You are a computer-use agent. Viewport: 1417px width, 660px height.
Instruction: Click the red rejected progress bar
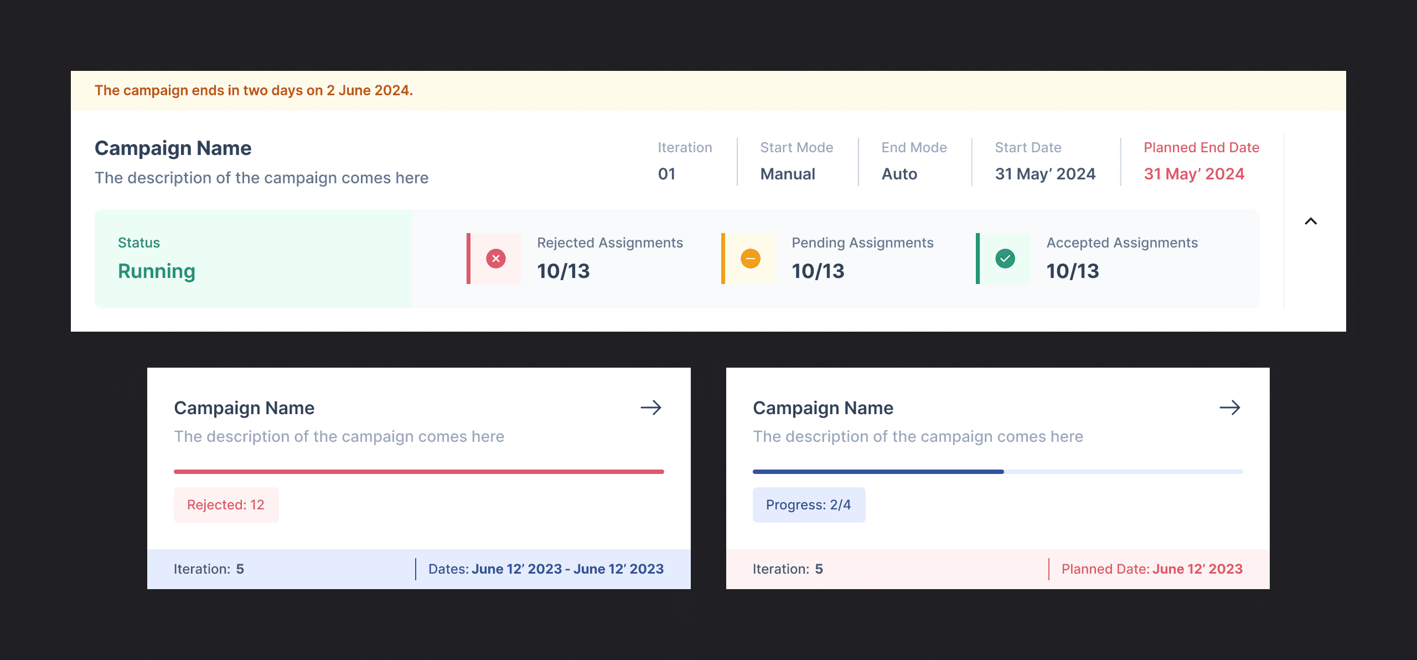[418, 472]
